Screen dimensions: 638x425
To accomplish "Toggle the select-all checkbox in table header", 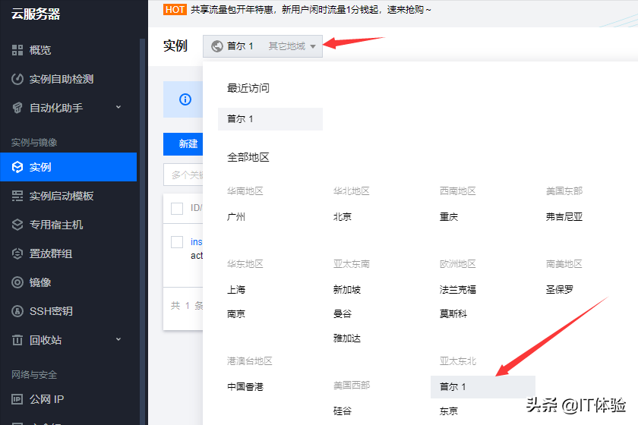I will [177, 208].
